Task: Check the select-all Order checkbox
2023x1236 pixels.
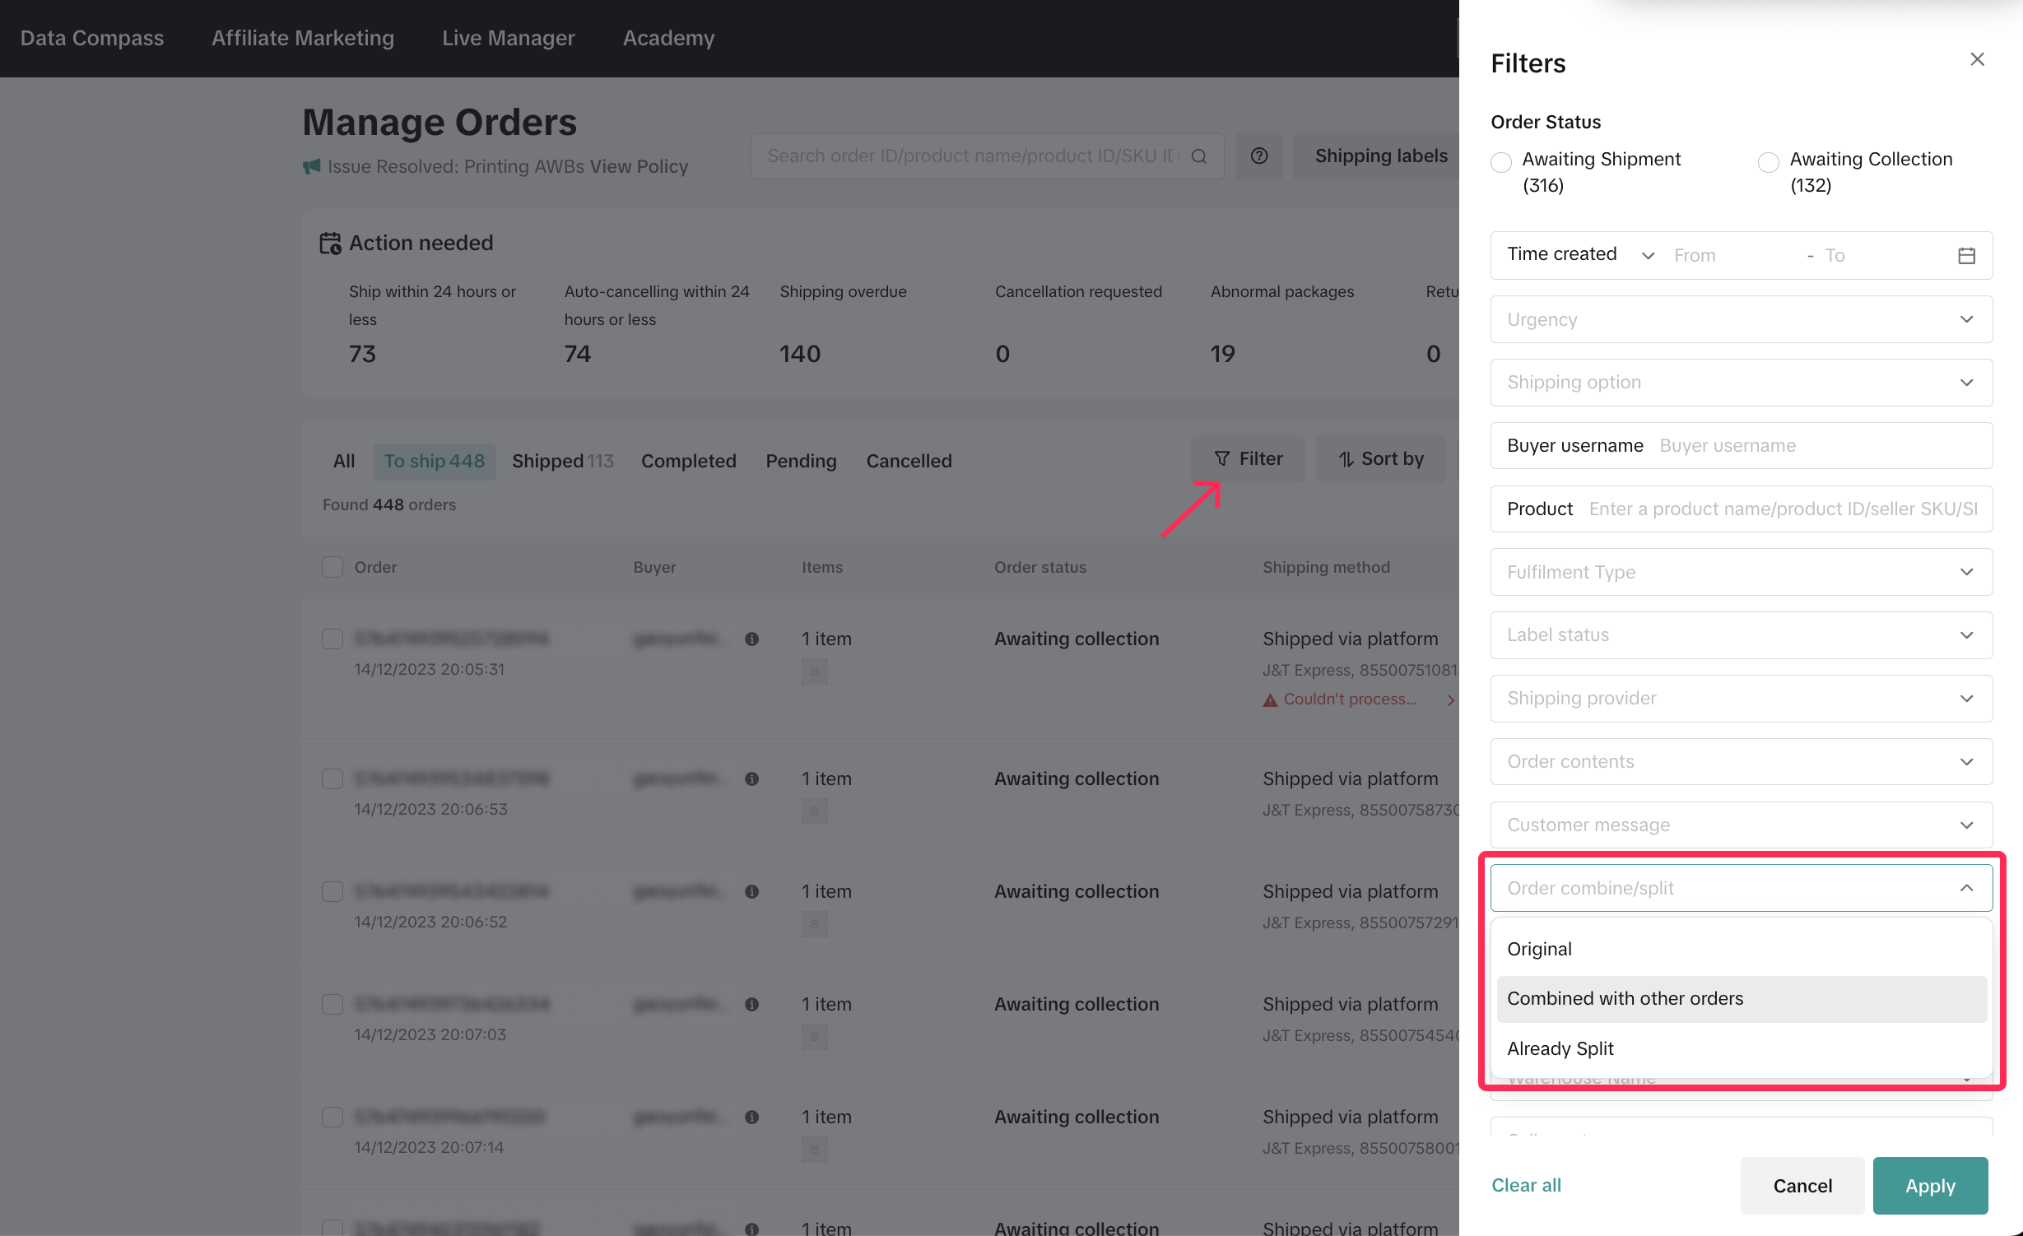Action: point(333,567)
